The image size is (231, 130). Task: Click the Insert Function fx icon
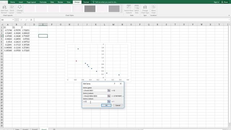coord(31,20)
